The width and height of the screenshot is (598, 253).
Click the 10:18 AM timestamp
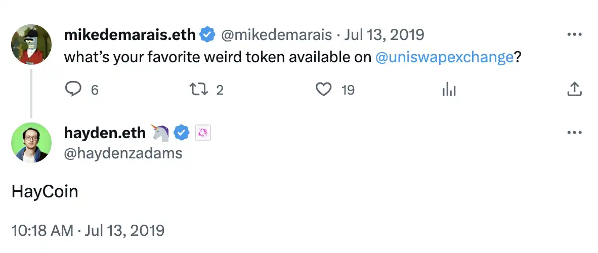coord(42,231)
